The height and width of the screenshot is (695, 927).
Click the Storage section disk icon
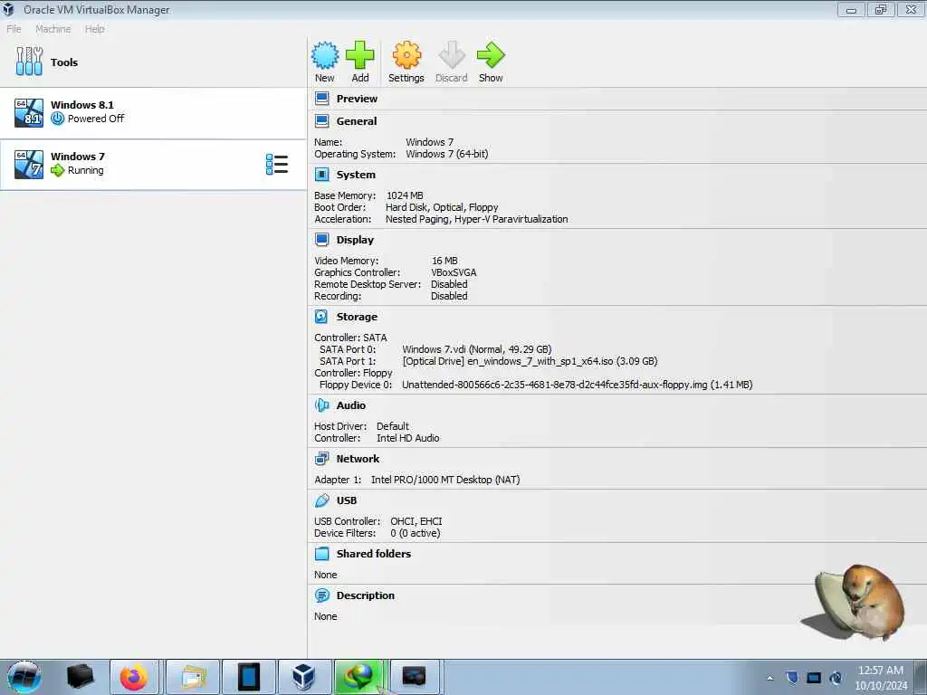[x=321, y=317]
